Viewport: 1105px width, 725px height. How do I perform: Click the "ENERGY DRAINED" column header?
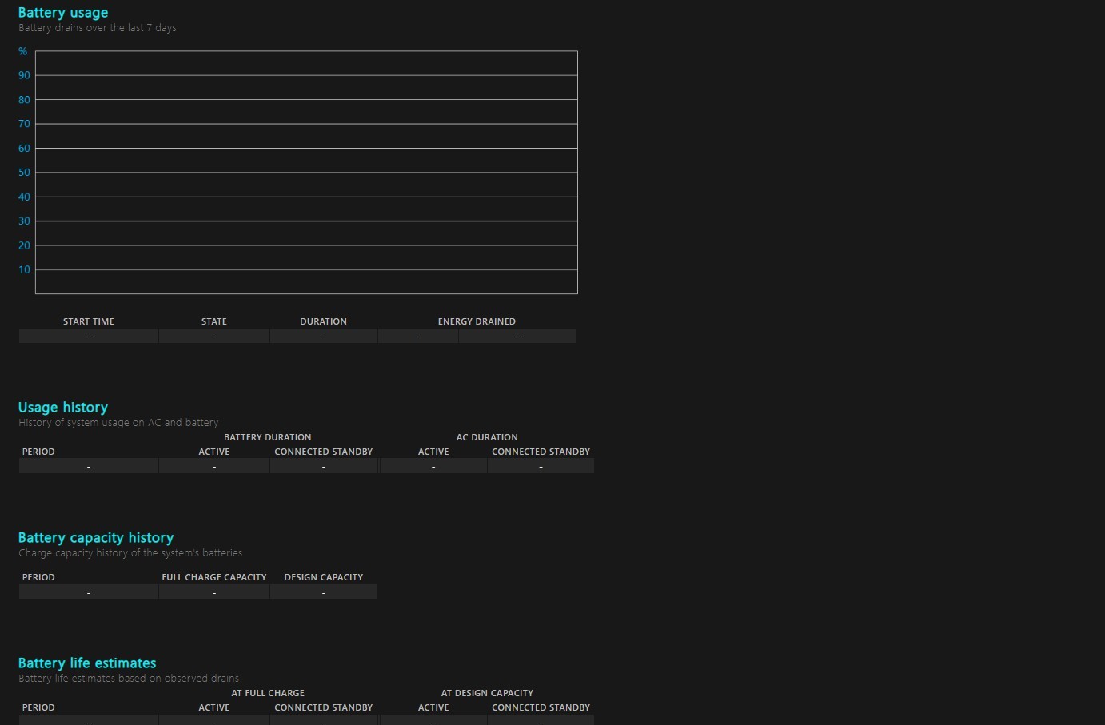point(477,321)
